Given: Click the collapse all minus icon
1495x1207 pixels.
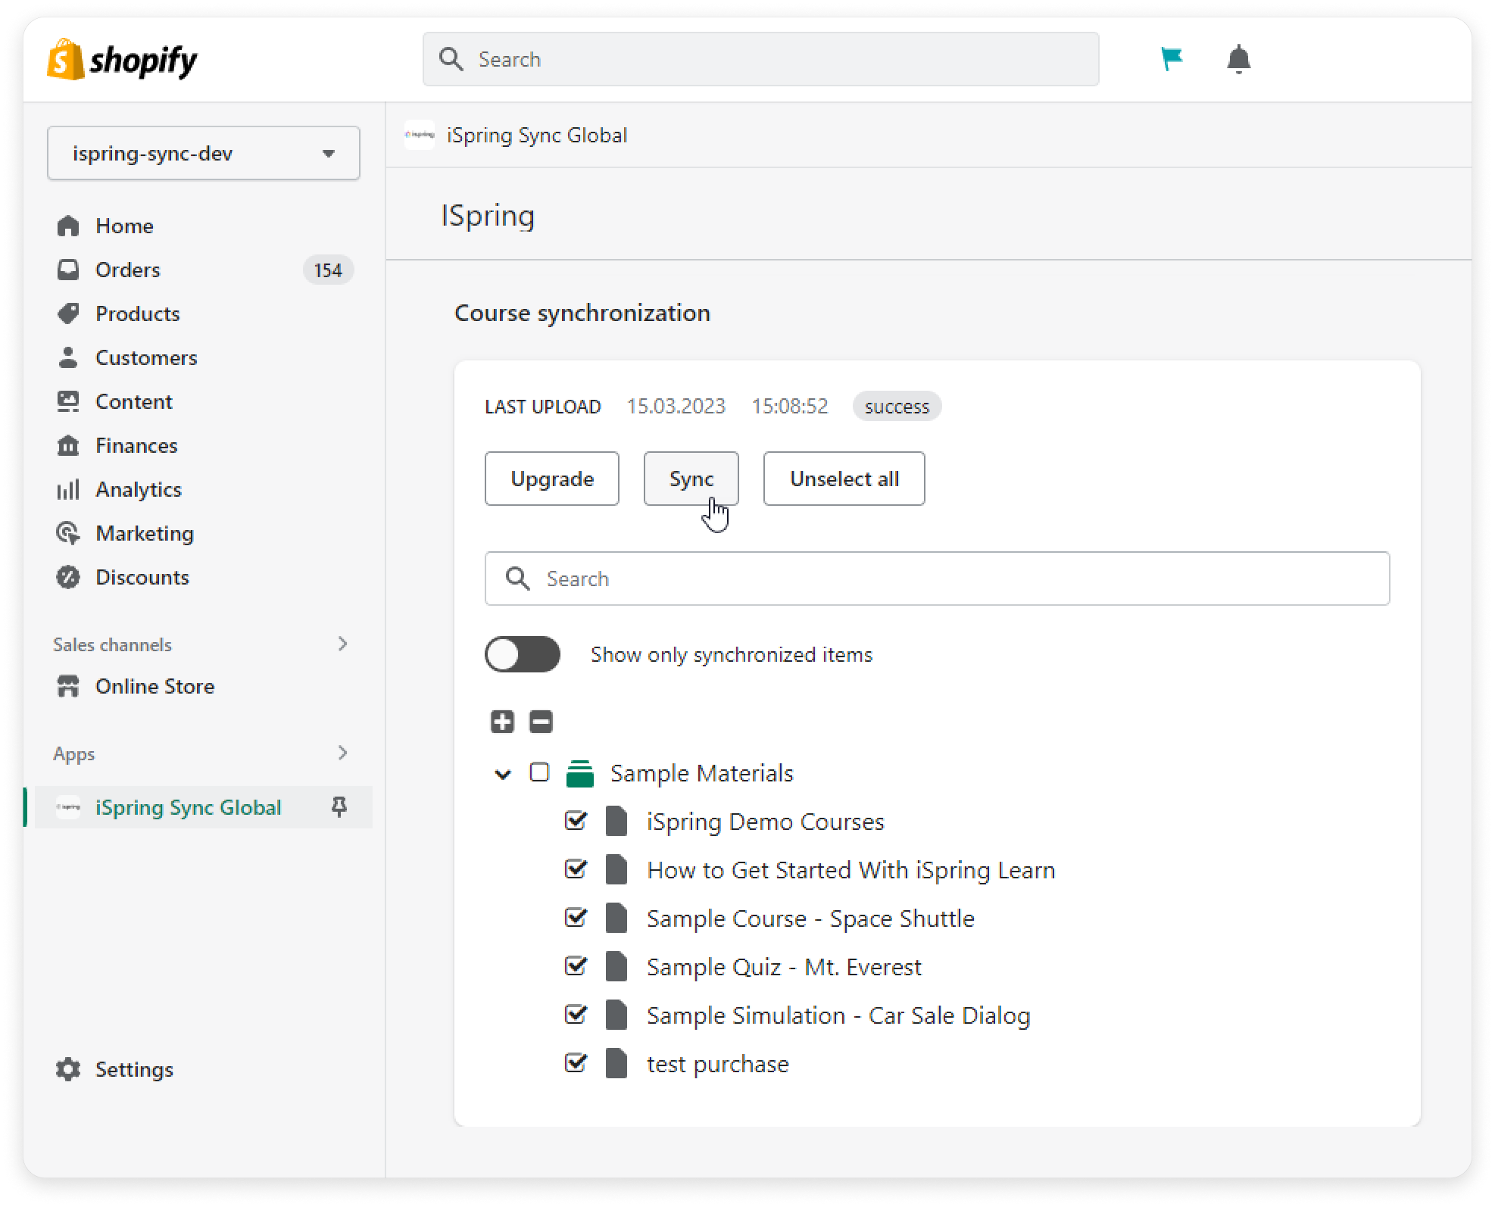Looking at the screenshot, I should (x=541, y=722).
